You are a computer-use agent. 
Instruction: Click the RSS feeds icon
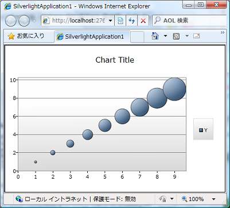tap(176, 36)
